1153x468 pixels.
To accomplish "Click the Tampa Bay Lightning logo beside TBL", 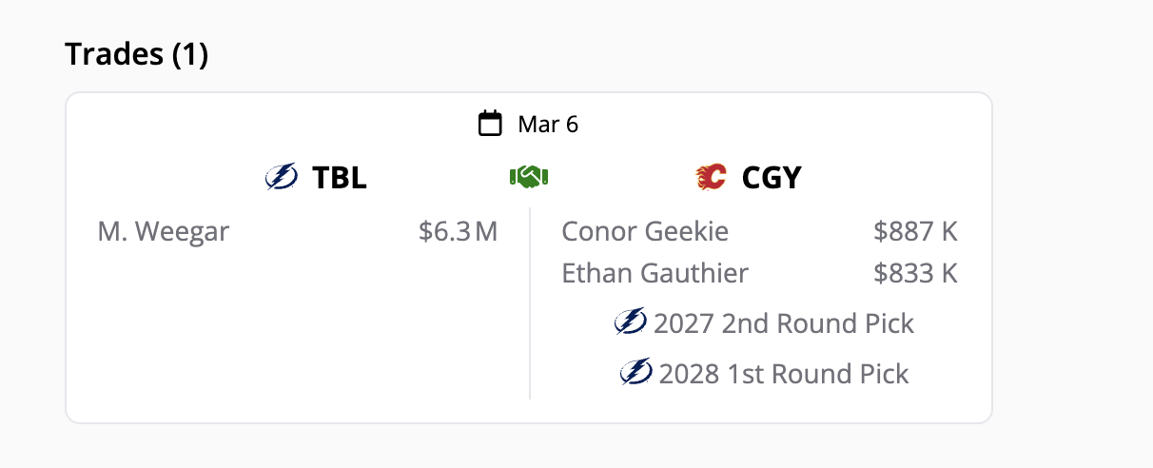I will (281, 177).
